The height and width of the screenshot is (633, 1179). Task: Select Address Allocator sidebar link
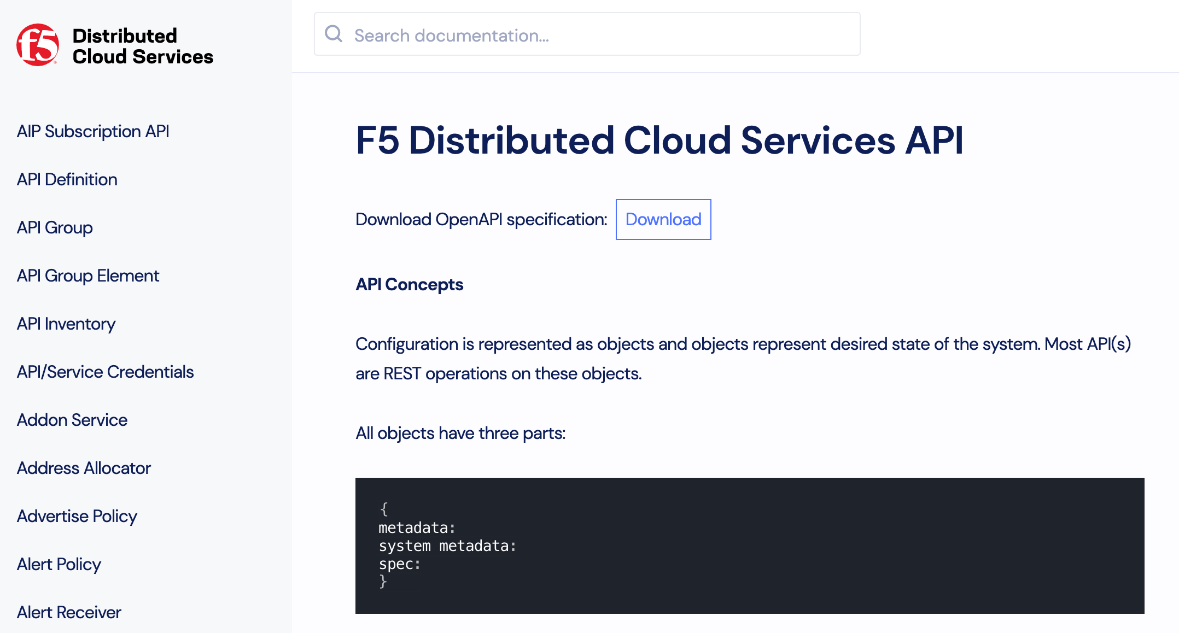click(x=84, y=468)
